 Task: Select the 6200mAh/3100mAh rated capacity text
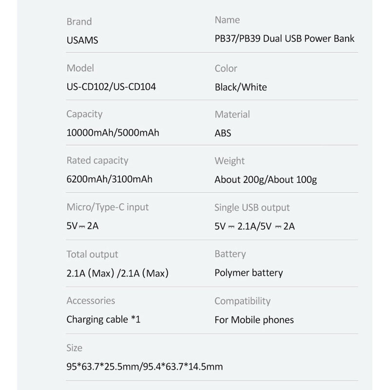[x=109, y=179]
